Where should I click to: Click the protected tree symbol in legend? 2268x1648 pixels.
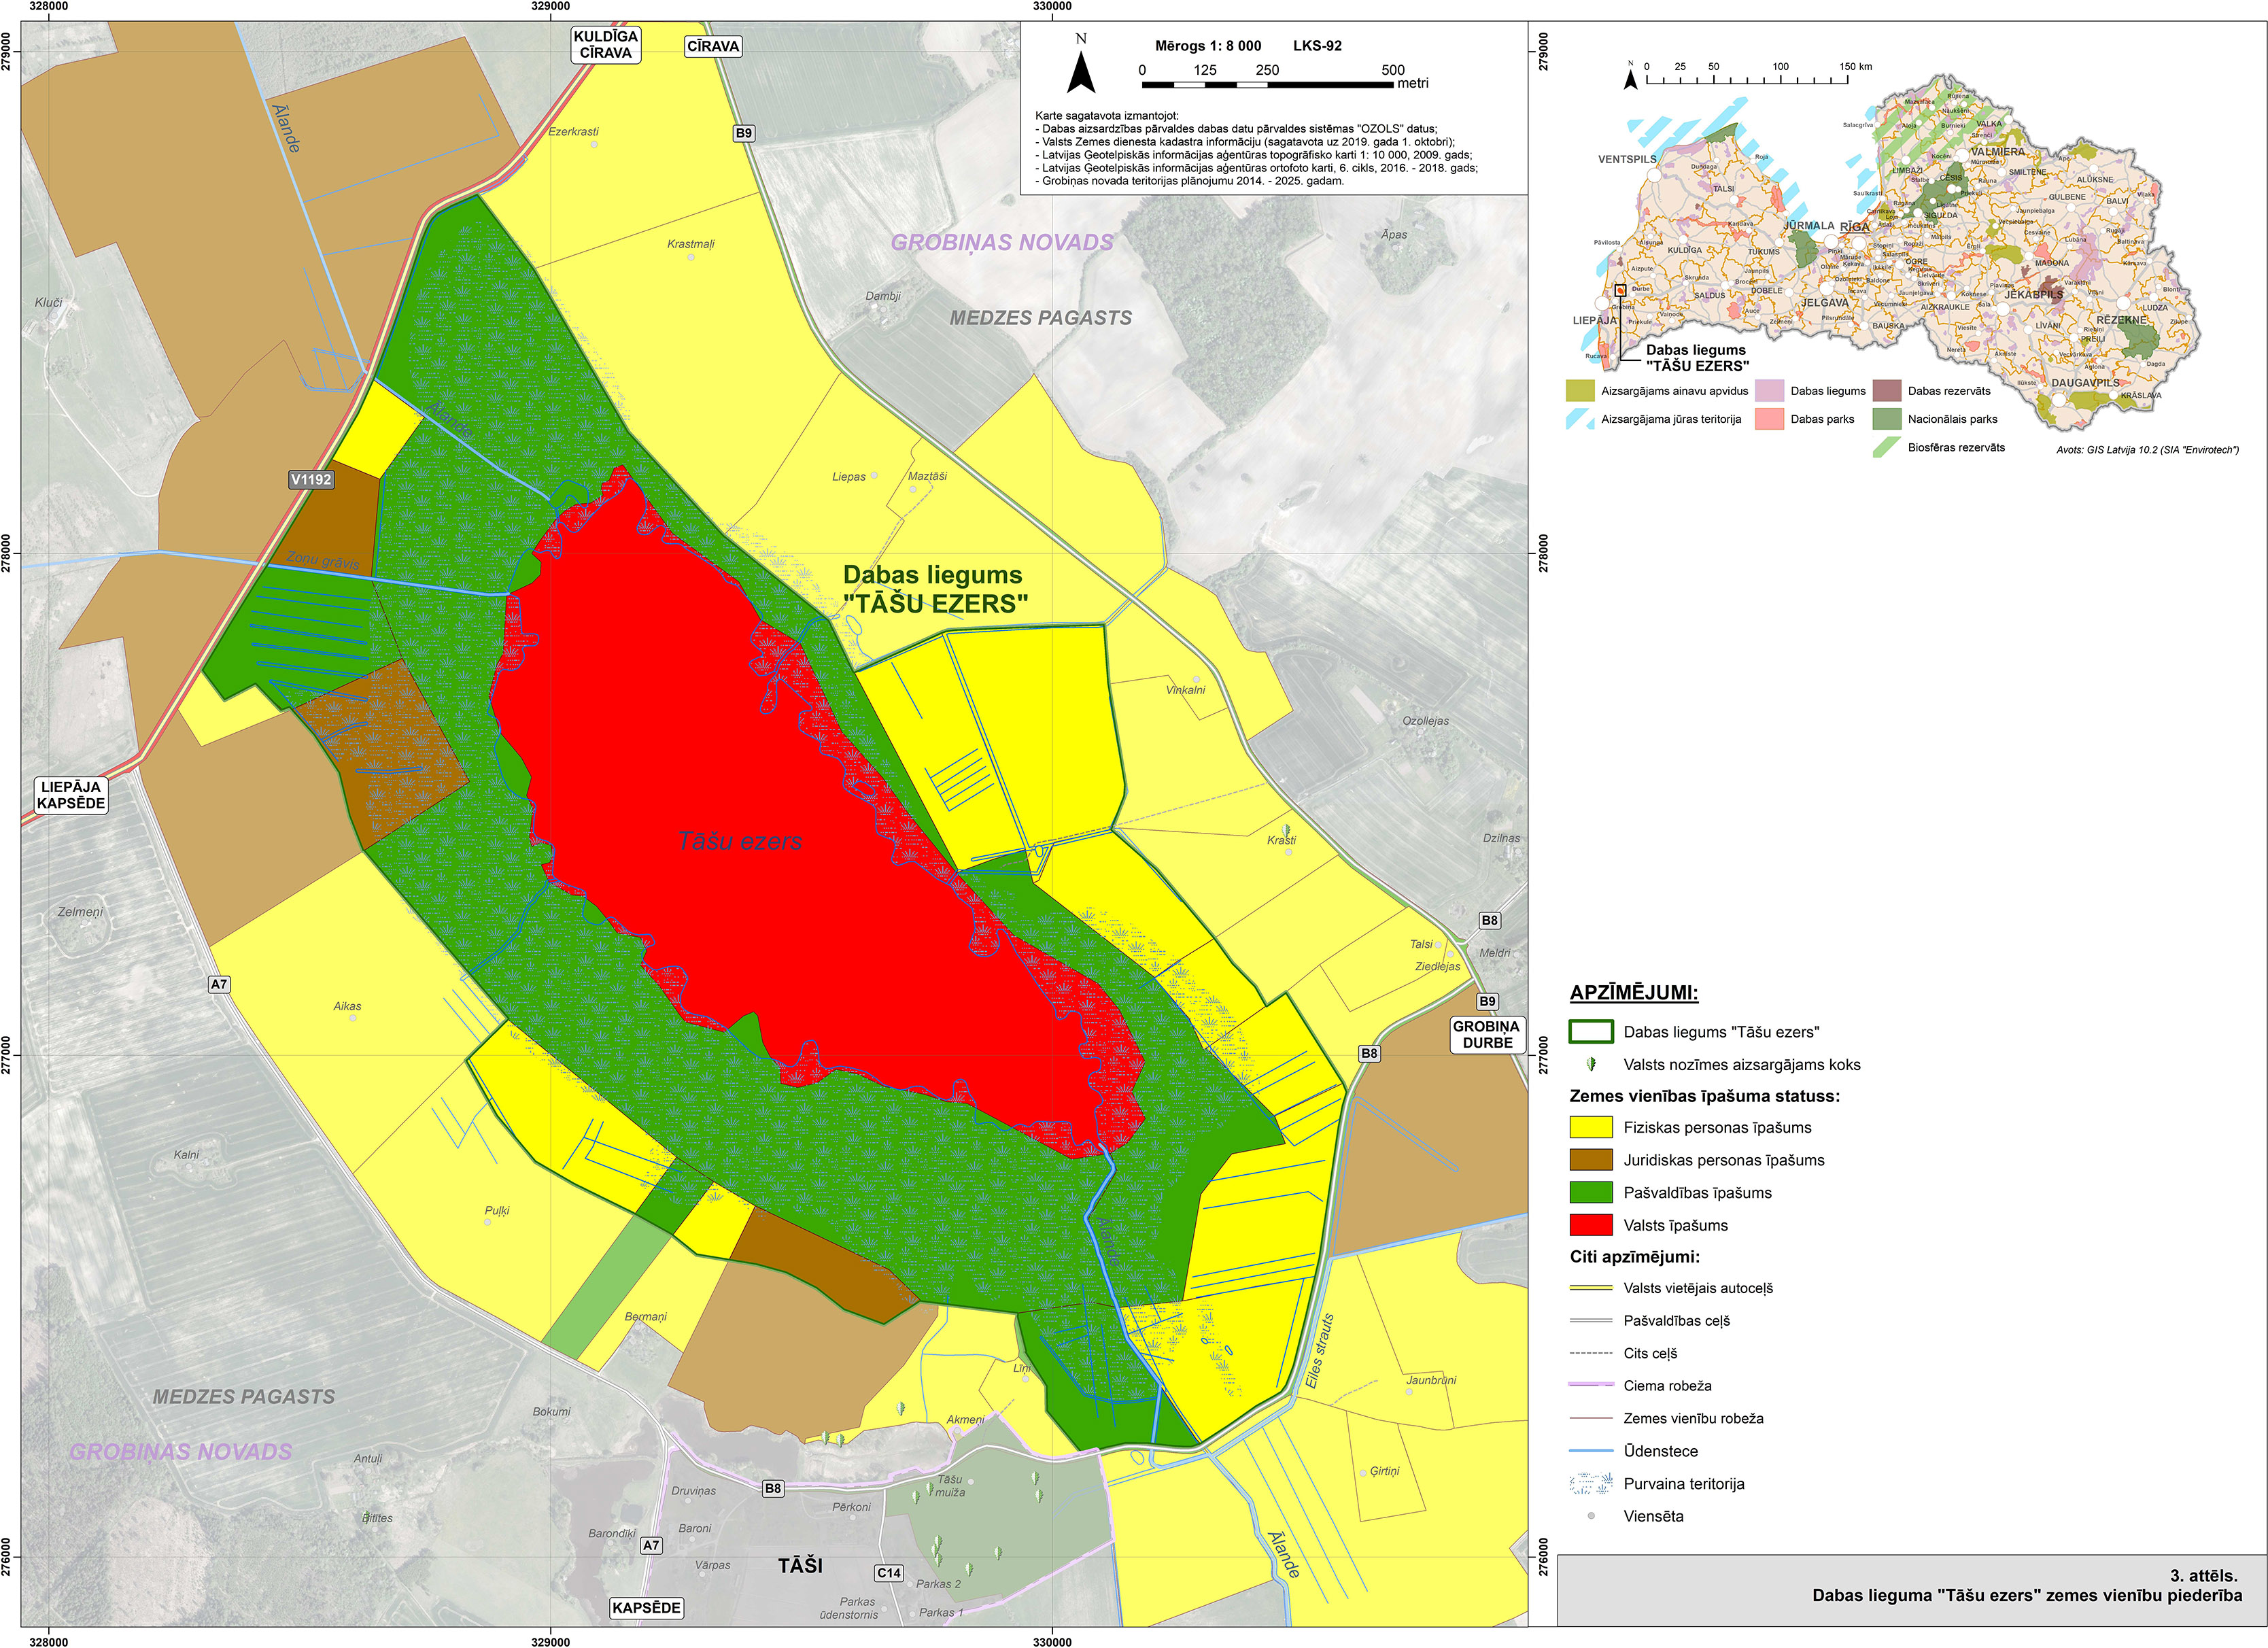tap(1591, 1065)
